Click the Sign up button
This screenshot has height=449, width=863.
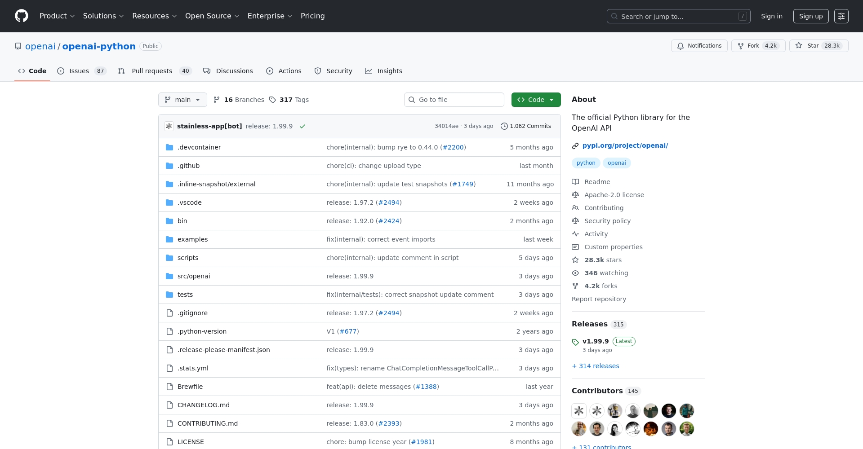pyautogui.click(x=811, y=16)
